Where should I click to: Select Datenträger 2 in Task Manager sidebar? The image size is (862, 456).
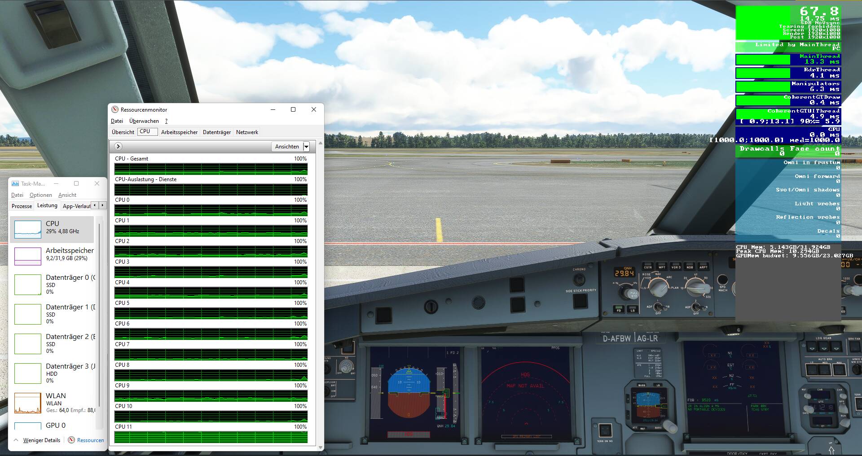point(53,343)
